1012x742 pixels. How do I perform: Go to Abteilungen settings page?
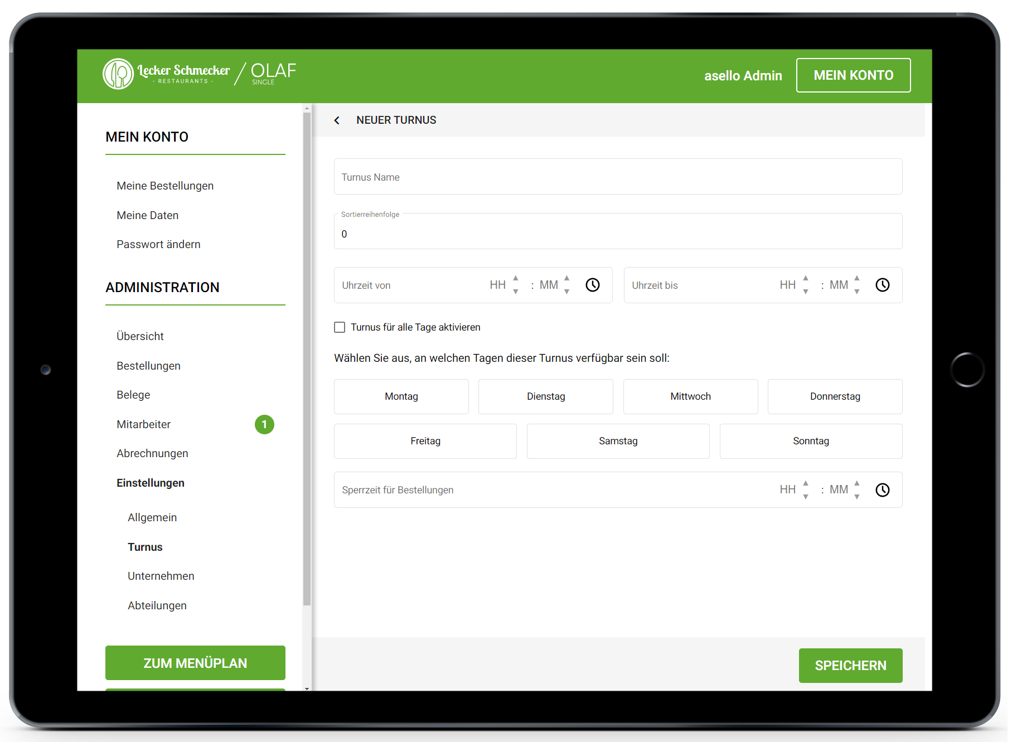(x=157, y=605)
